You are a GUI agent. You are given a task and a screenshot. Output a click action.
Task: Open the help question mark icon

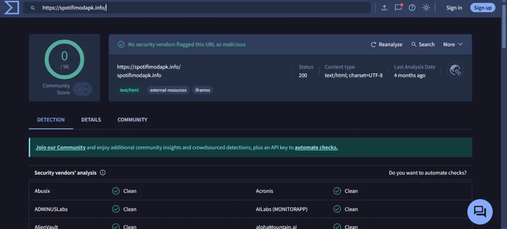412,8
